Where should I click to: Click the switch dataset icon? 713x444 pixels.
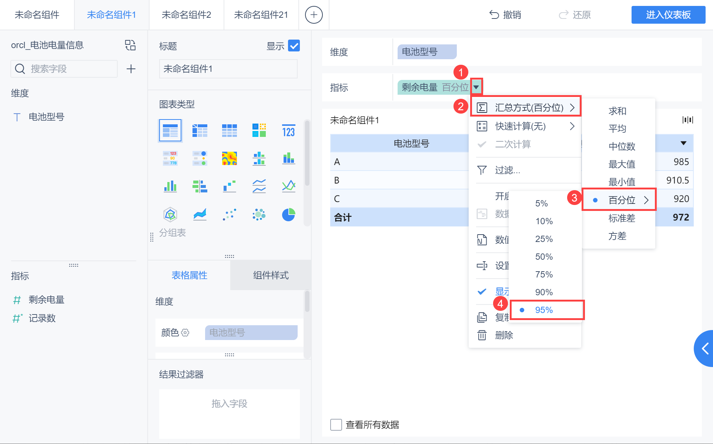[130, 45]
